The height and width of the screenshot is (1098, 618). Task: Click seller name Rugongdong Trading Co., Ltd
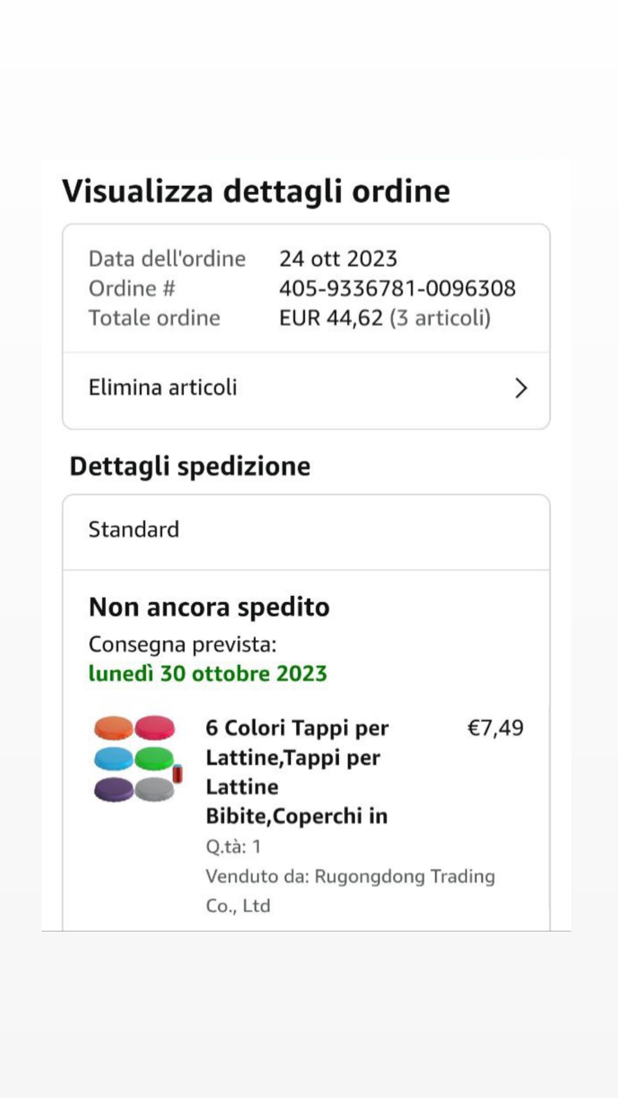[x=350, y=890]
